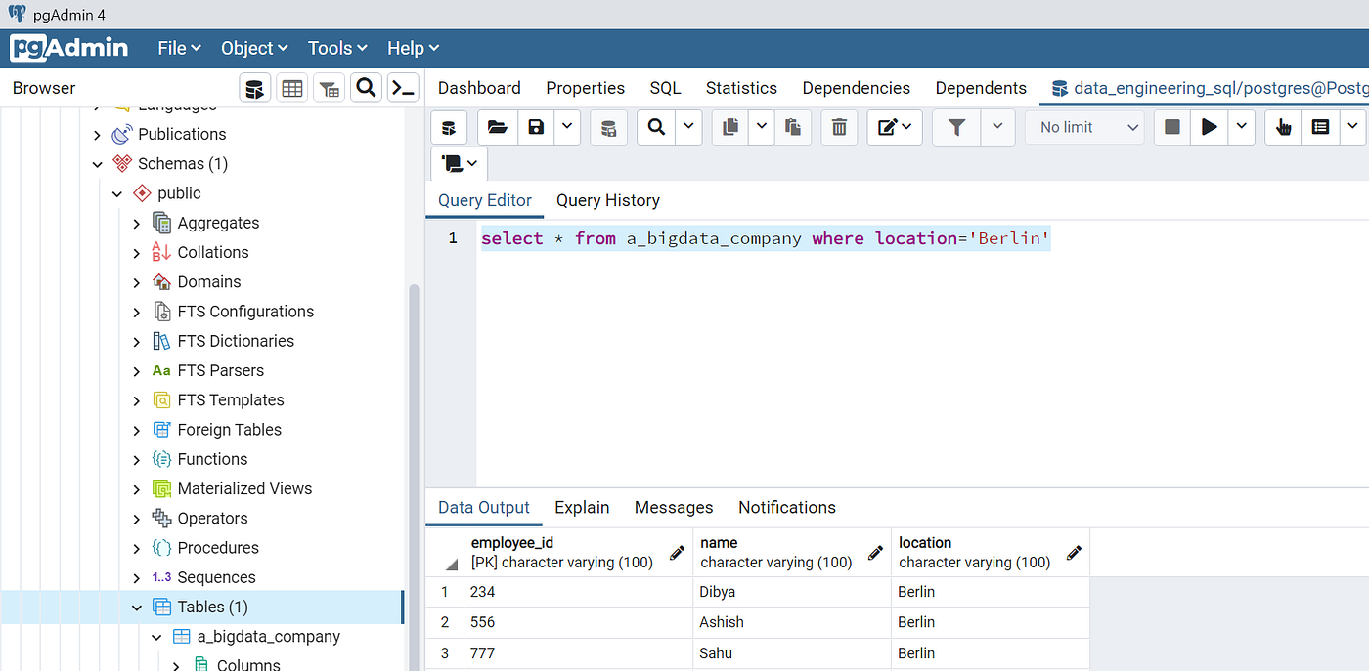1369x671 pixels.
Task: Launch the PSQL terminal icon
Action: pos(403,88)
